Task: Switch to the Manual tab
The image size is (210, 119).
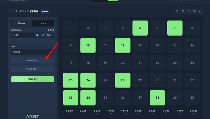Action: 22,23
